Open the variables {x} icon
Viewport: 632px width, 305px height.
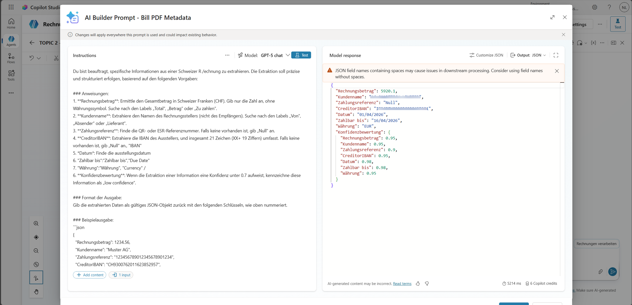593,43
